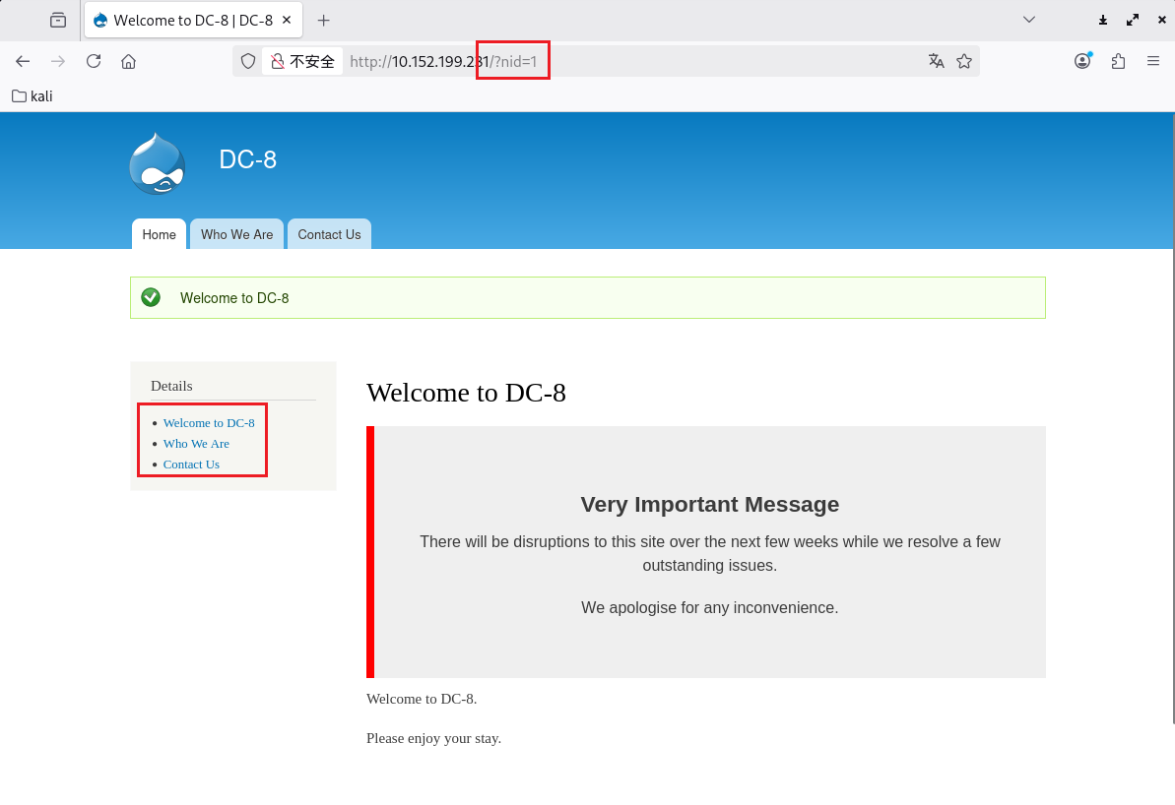The height and width of the screenshot is (805, 1175).
Task: Switch to the Who We Are tab
Action: point(236,234)
